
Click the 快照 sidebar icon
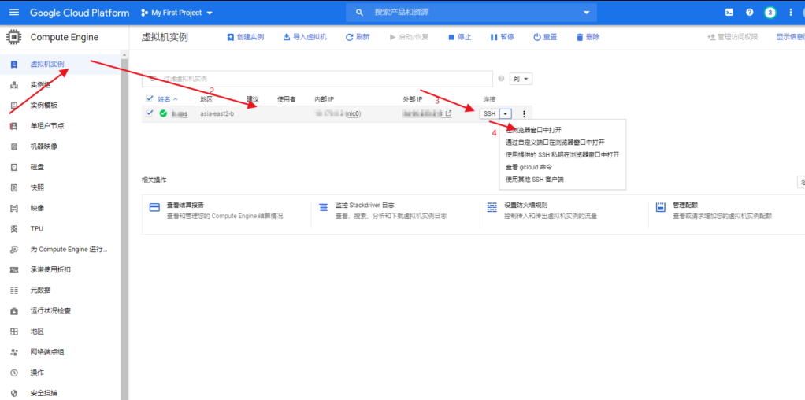coord(14,187)
